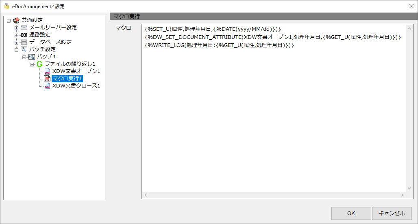This screenshot has height=224, width=418.
Task: Click the DW_SET_DOCUMENT_ATTRIBUTE macro line
Action: point(272,37)
